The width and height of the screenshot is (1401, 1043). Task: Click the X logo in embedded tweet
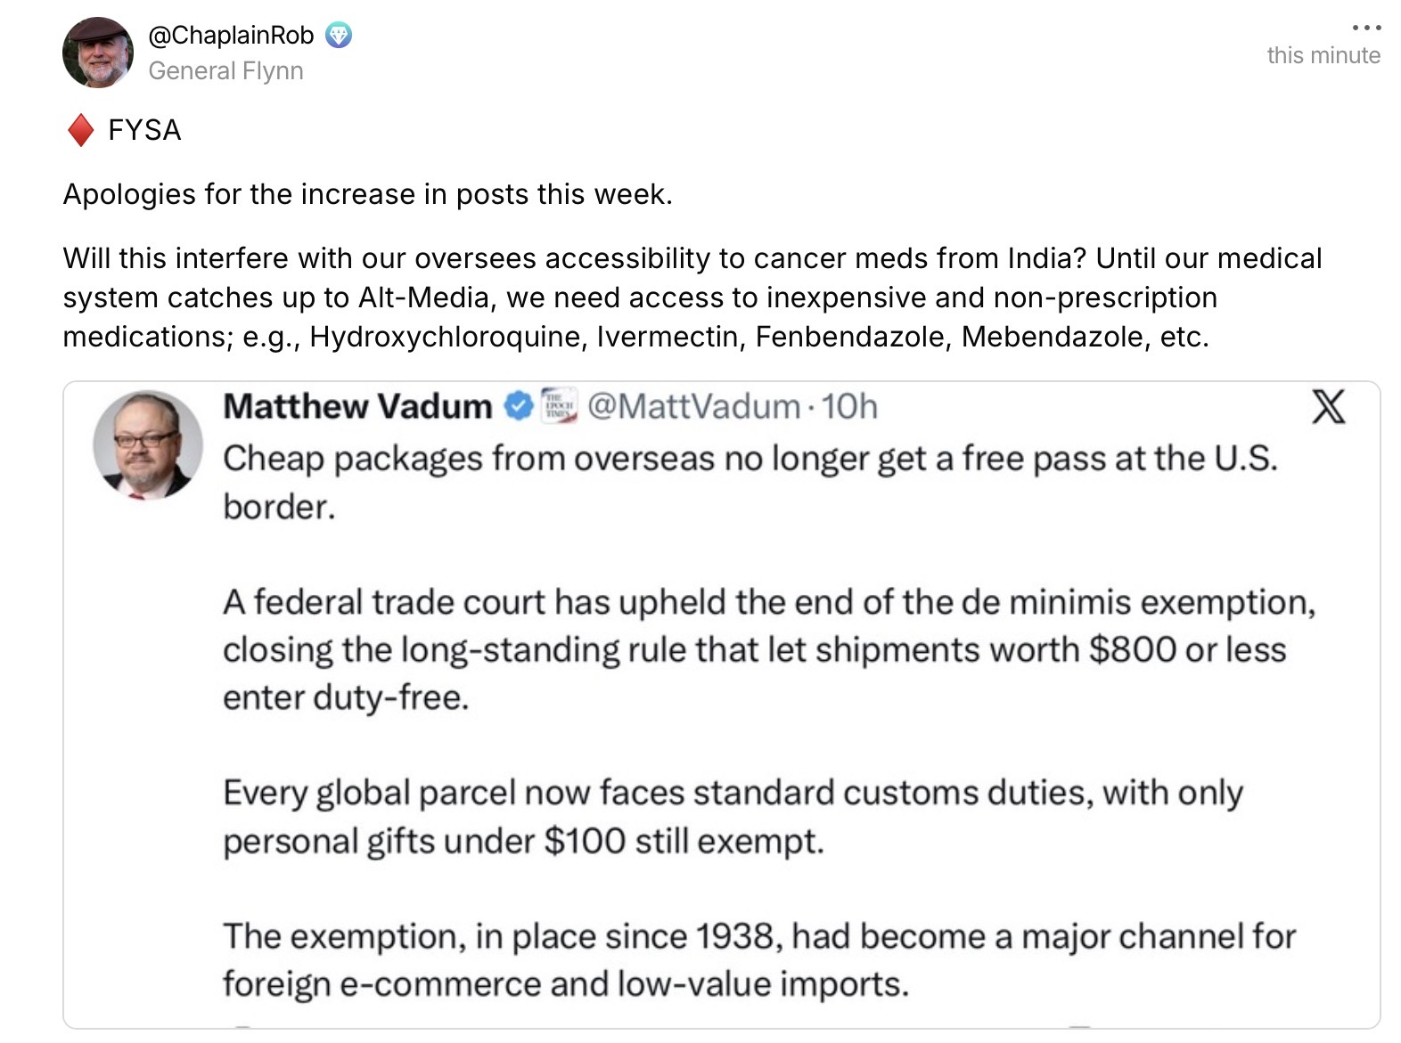click(1328, 406)
